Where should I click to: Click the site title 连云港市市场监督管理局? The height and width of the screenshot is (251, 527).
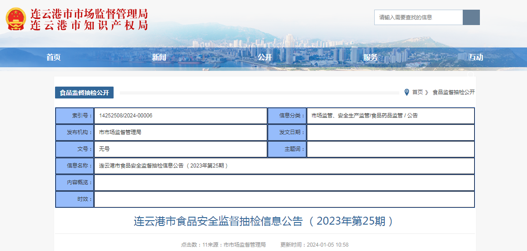click(x=89, y=14)
